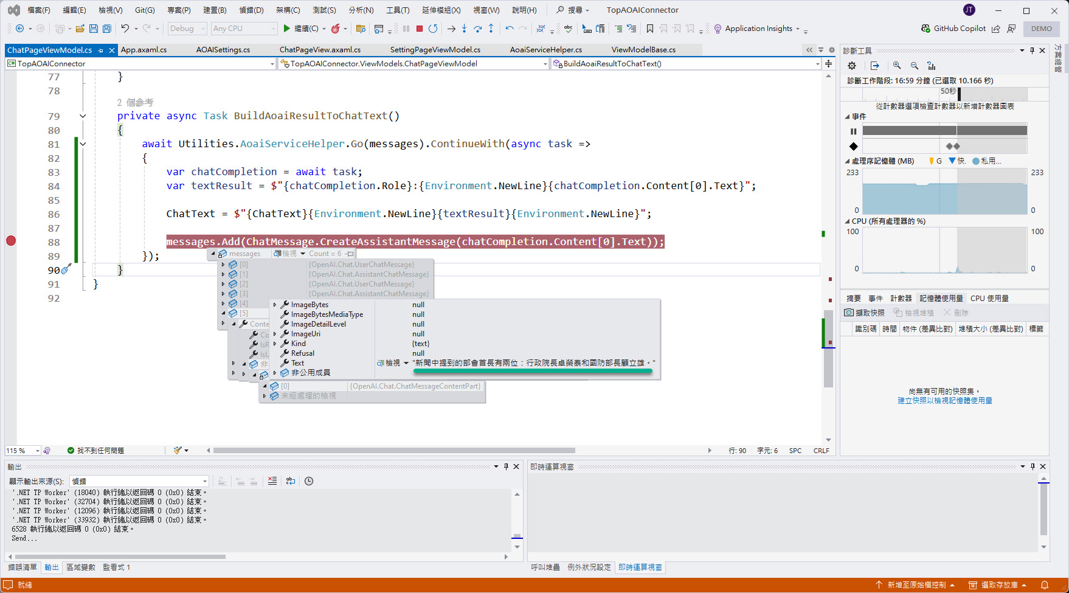Click the Hot Reload flame icon

335,29
